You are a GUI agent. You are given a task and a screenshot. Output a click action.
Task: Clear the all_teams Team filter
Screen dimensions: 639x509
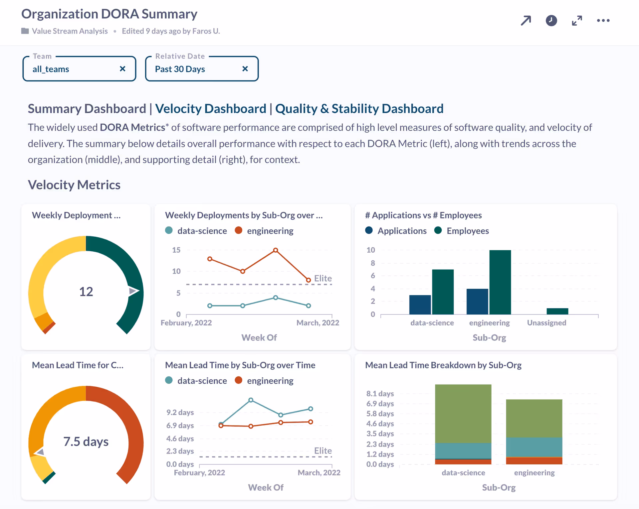coord(122,69)
